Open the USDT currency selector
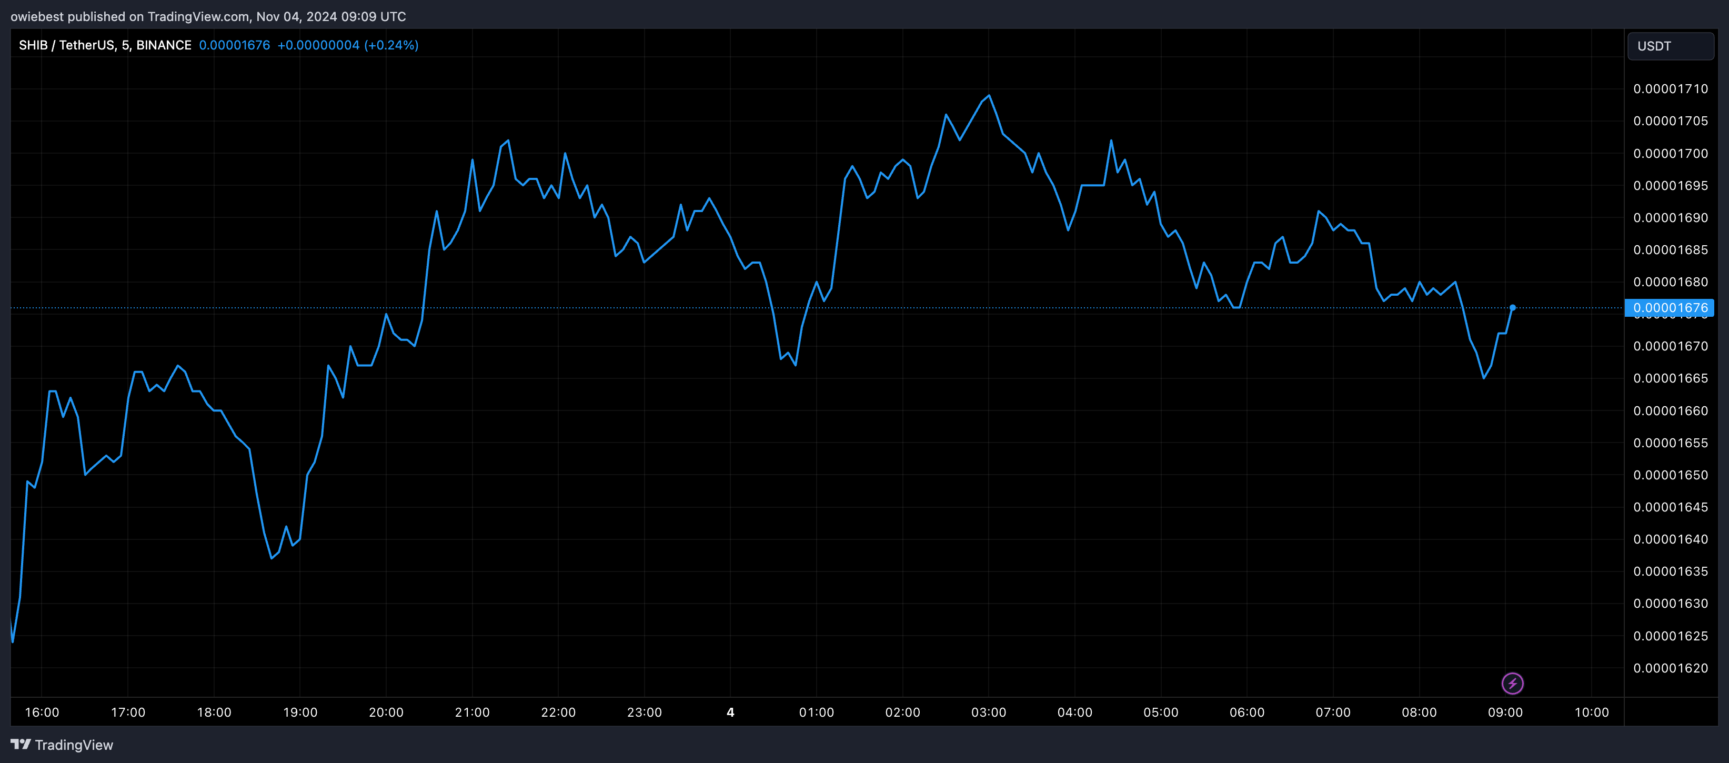The width and height of the screenshot is (1729, 763). click(1670, 46)
